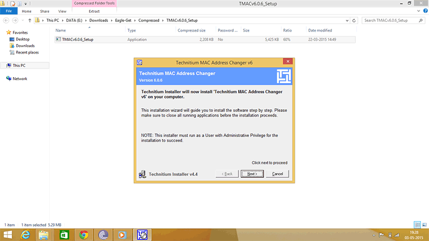This screenshot has width=429, height=241.
Task: Click the Search TMACv6.0.6_Setup field
Action: (391, 20)
